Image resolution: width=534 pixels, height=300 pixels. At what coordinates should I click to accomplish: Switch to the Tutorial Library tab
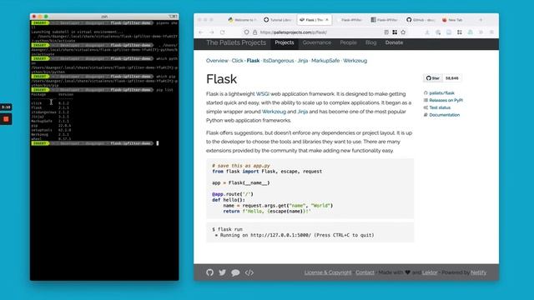pyautogui.click(x=278, y=20)
